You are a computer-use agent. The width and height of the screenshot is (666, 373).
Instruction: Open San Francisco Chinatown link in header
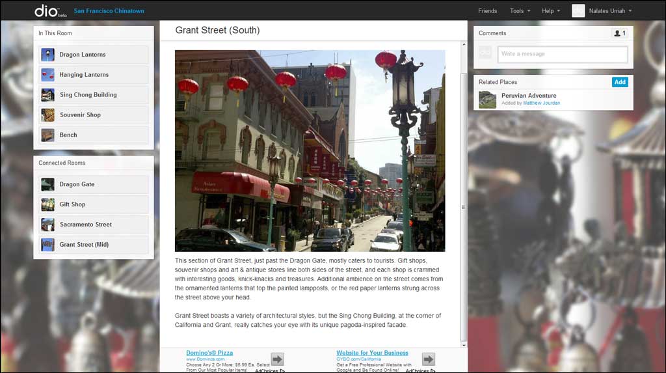[109, 10]
